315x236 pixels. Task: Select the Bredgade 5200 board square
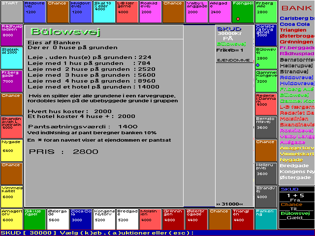[127, 219]
